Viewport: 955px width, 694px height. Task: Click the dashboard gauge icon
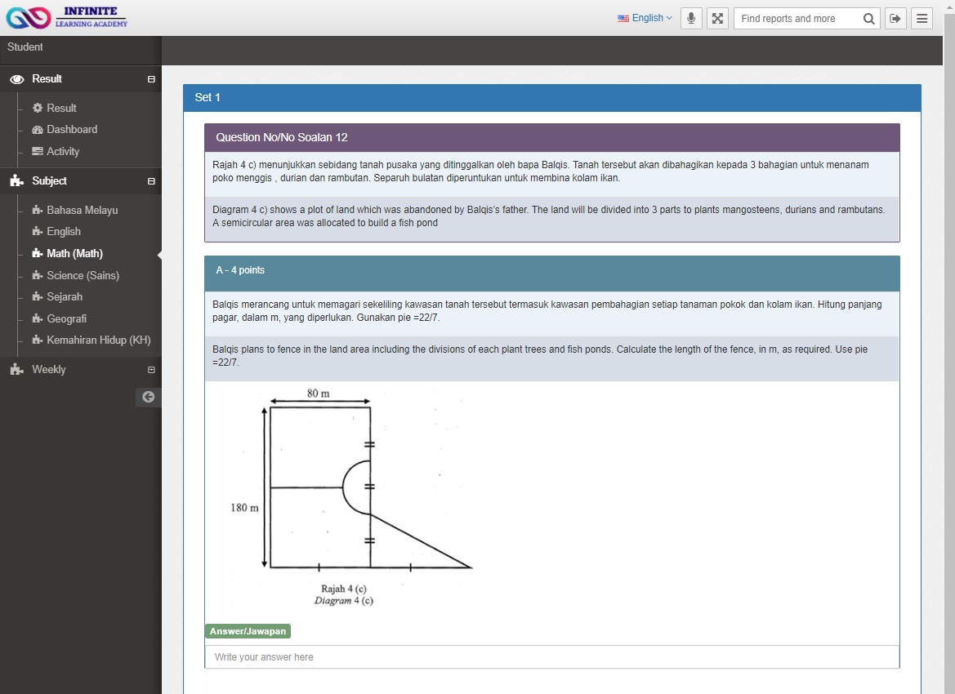click(37, 130)
